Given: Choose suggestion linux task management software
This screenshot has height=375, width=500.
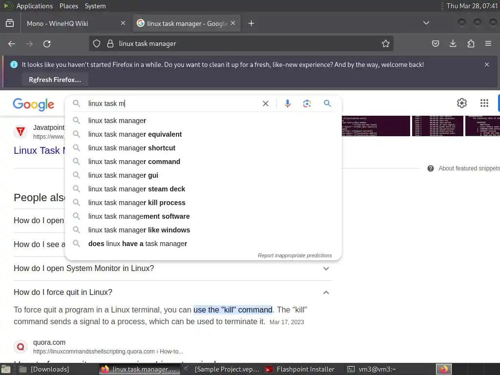Looking at the screenshot, I should [203, 216].
